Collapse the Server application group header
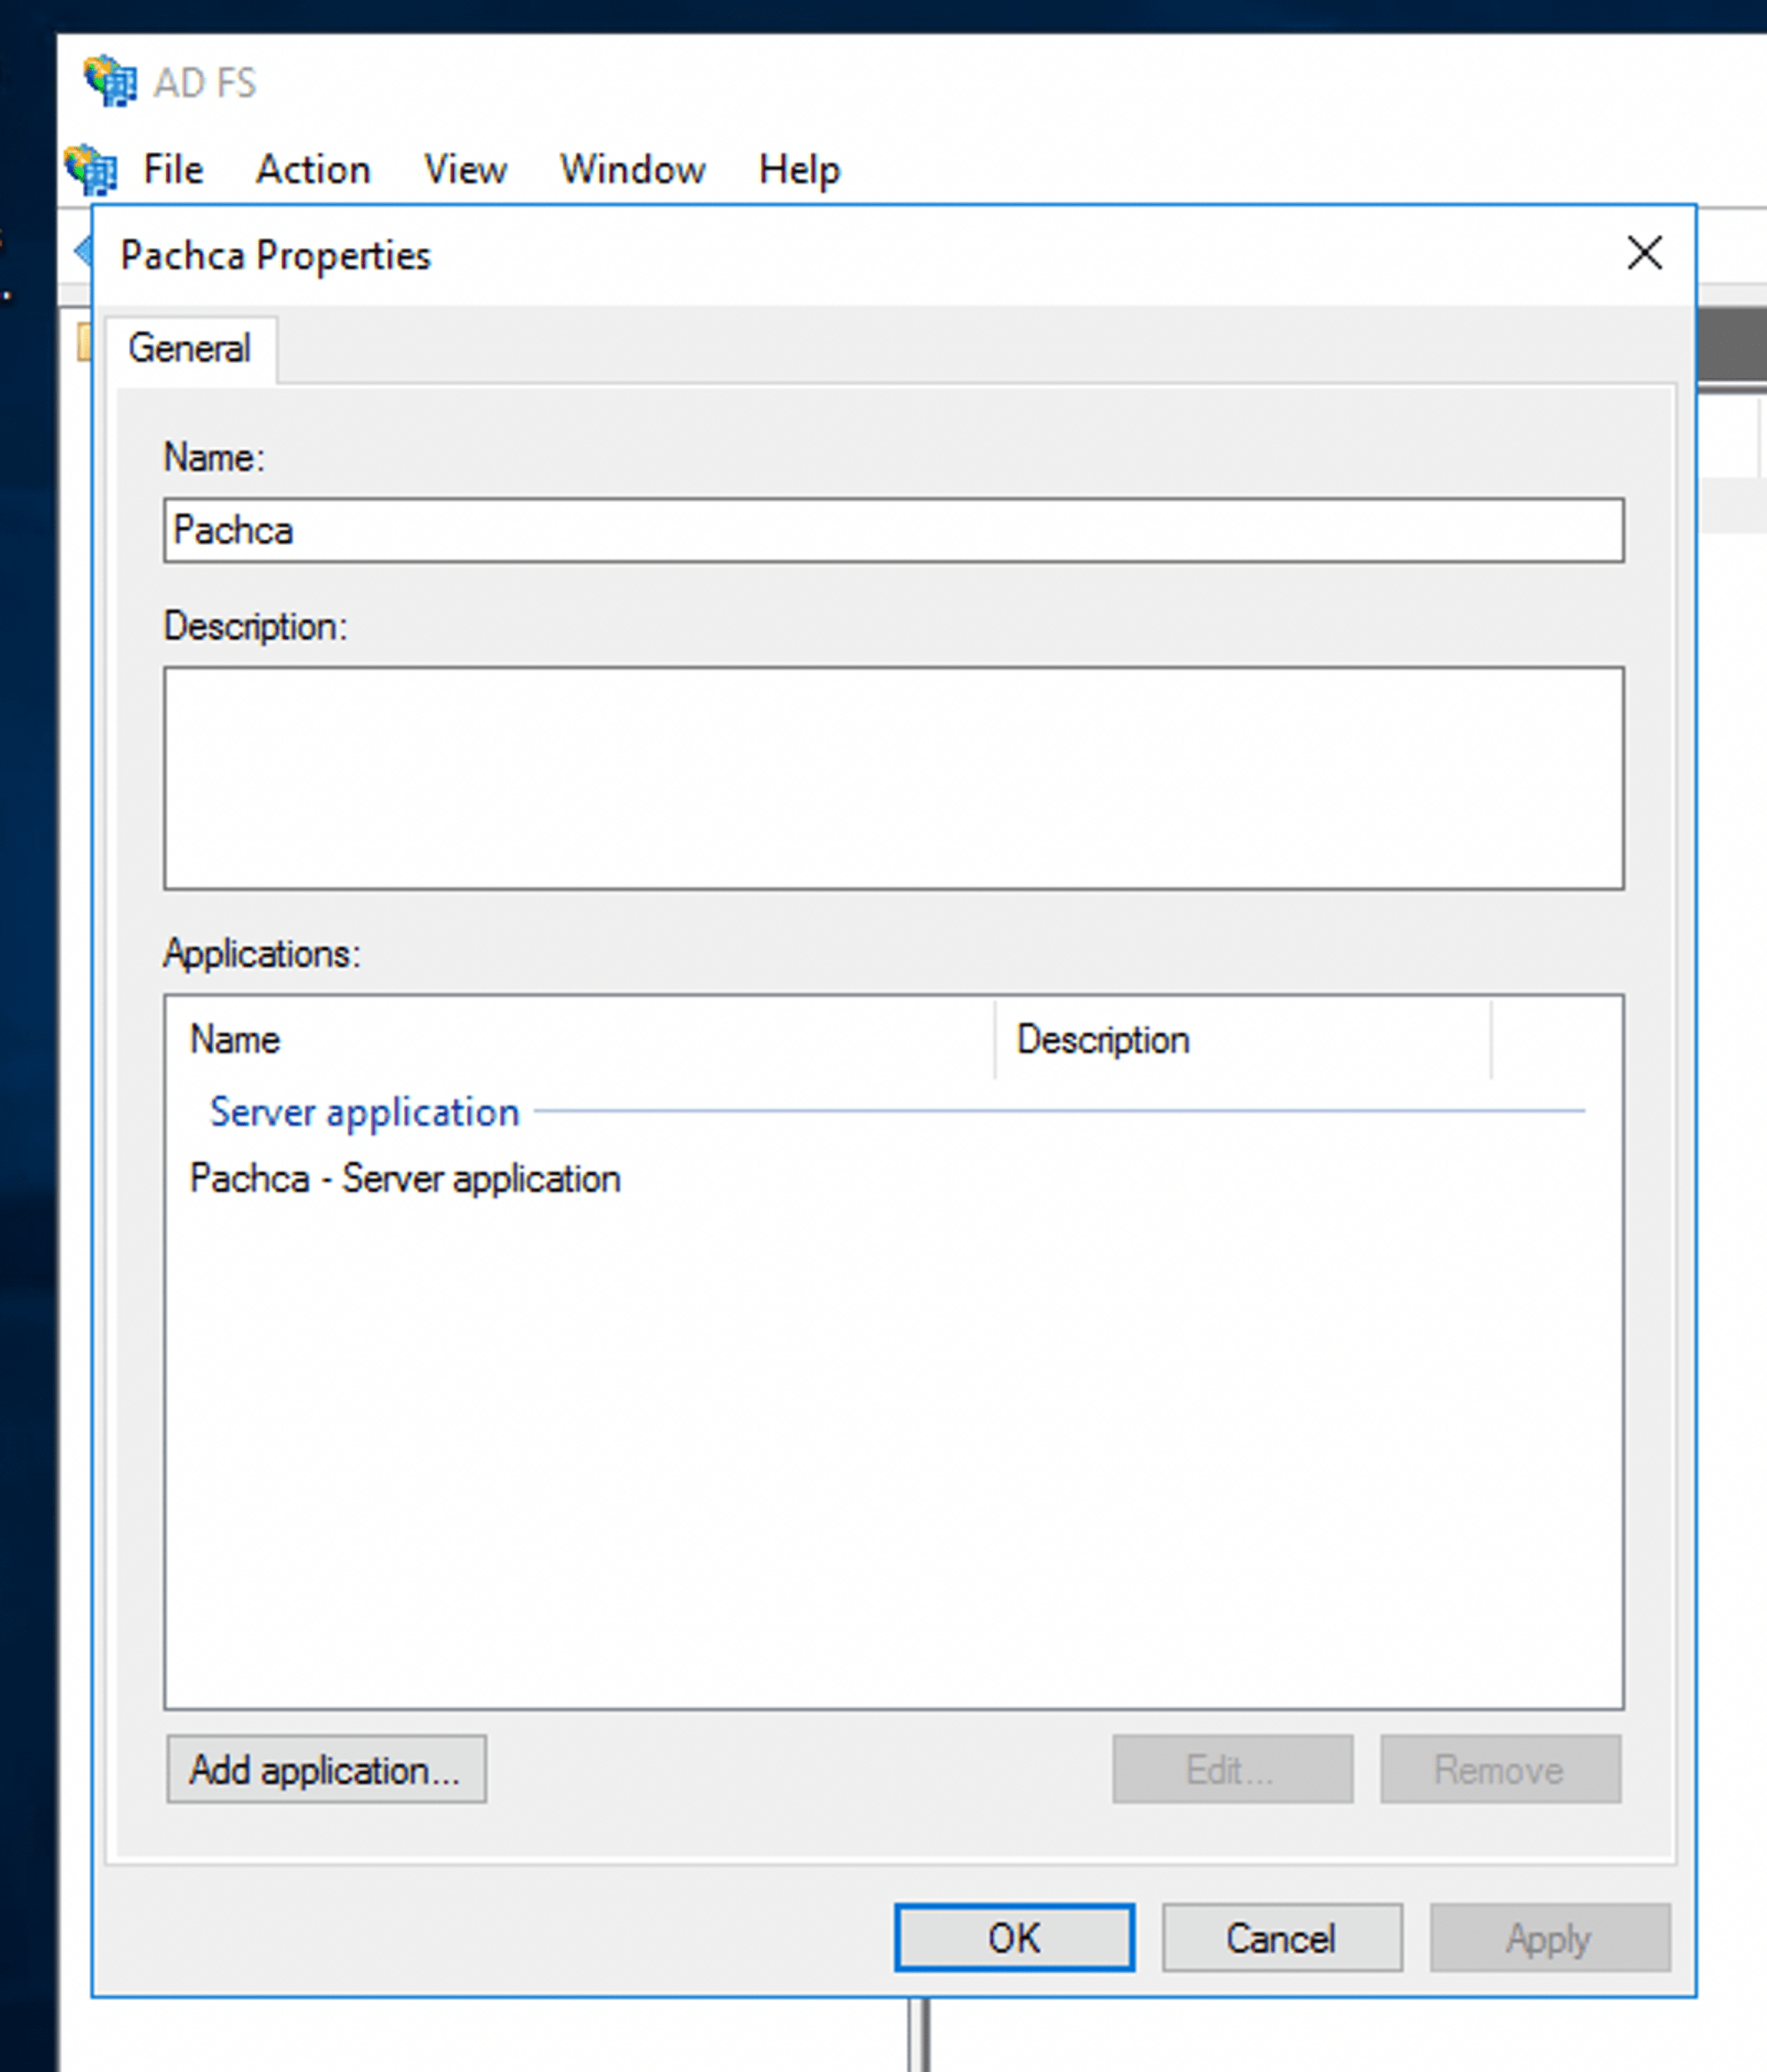Viewport: 1767px width, 2072px height. pos(364,1112)
